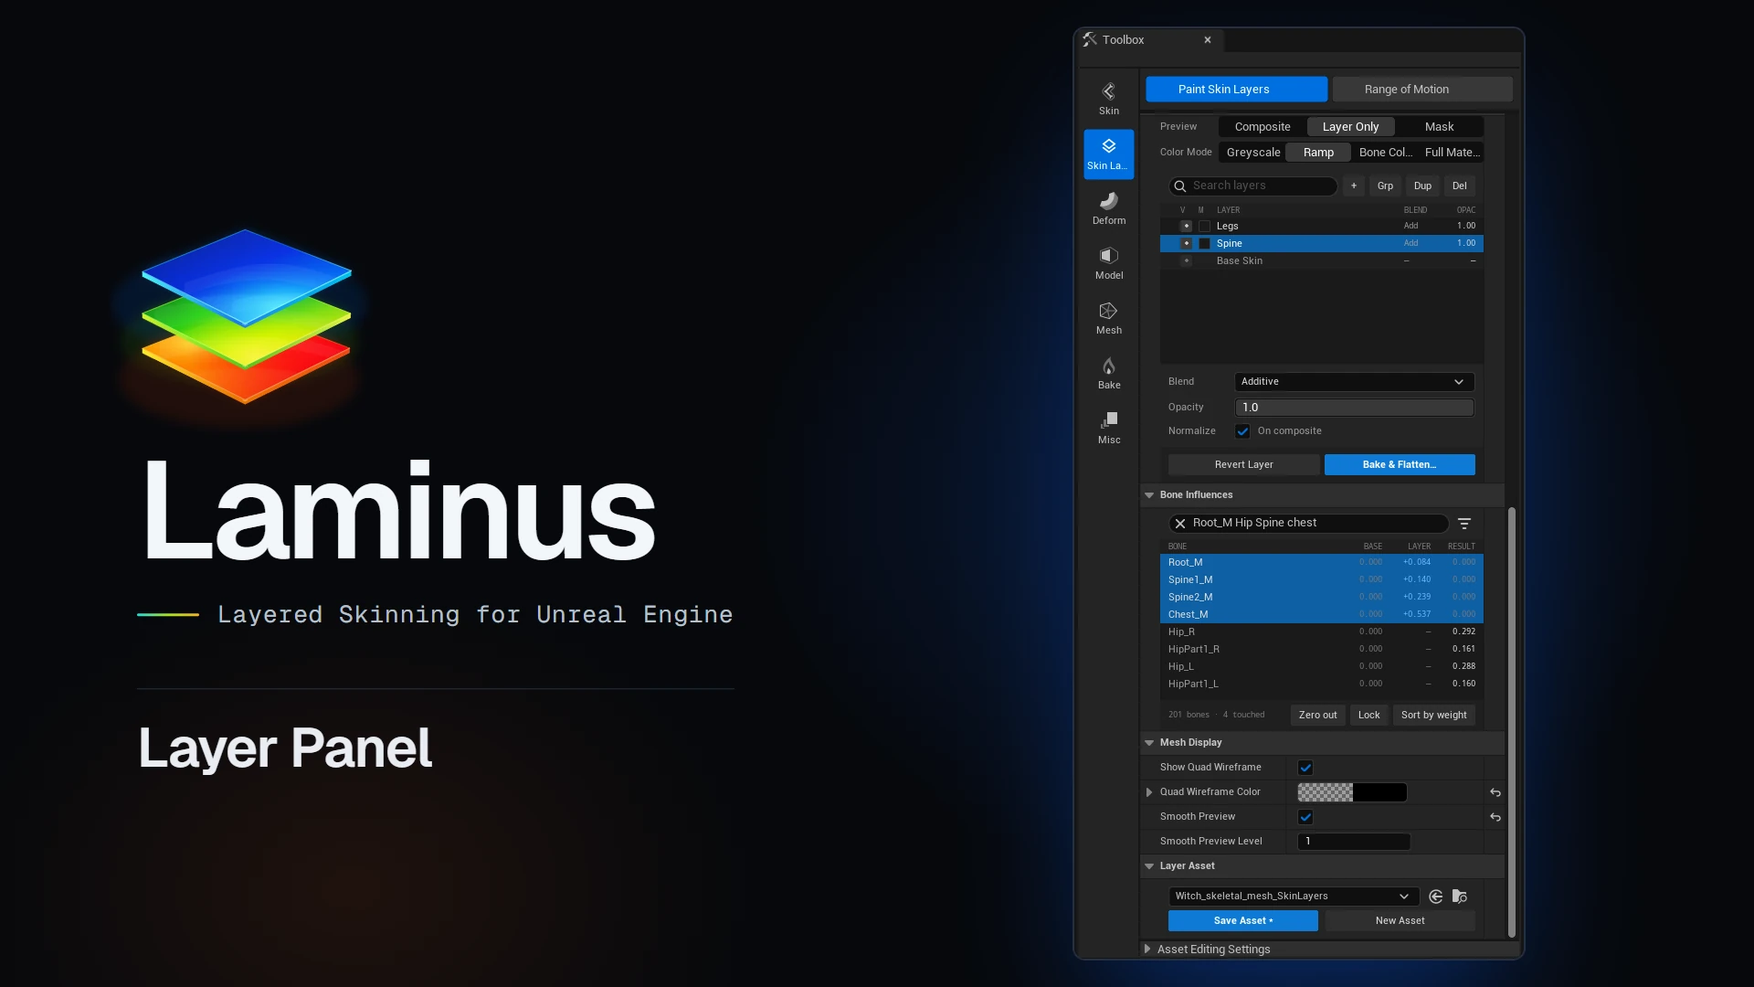The width and height of the screenshot is (1754, 987).
Task: Browse to asset in content browser icon
Action: click(x=1459, y=897)
